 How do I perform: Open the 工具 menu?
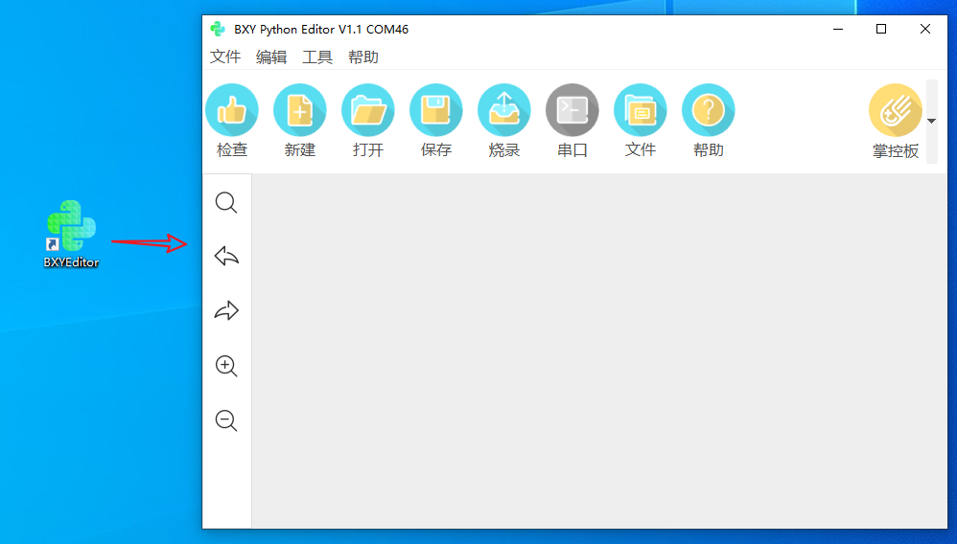click(x=317, y=57)
